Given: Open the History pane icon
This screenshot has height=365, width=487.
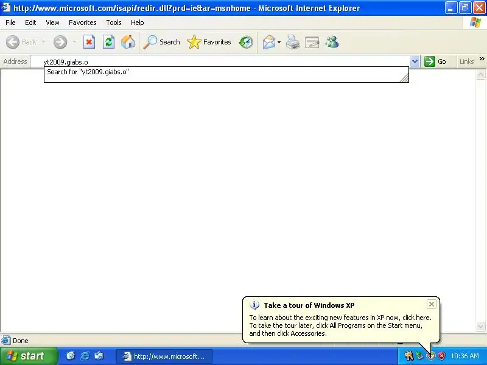Looking at the screenshot, I should pos(246,42).
